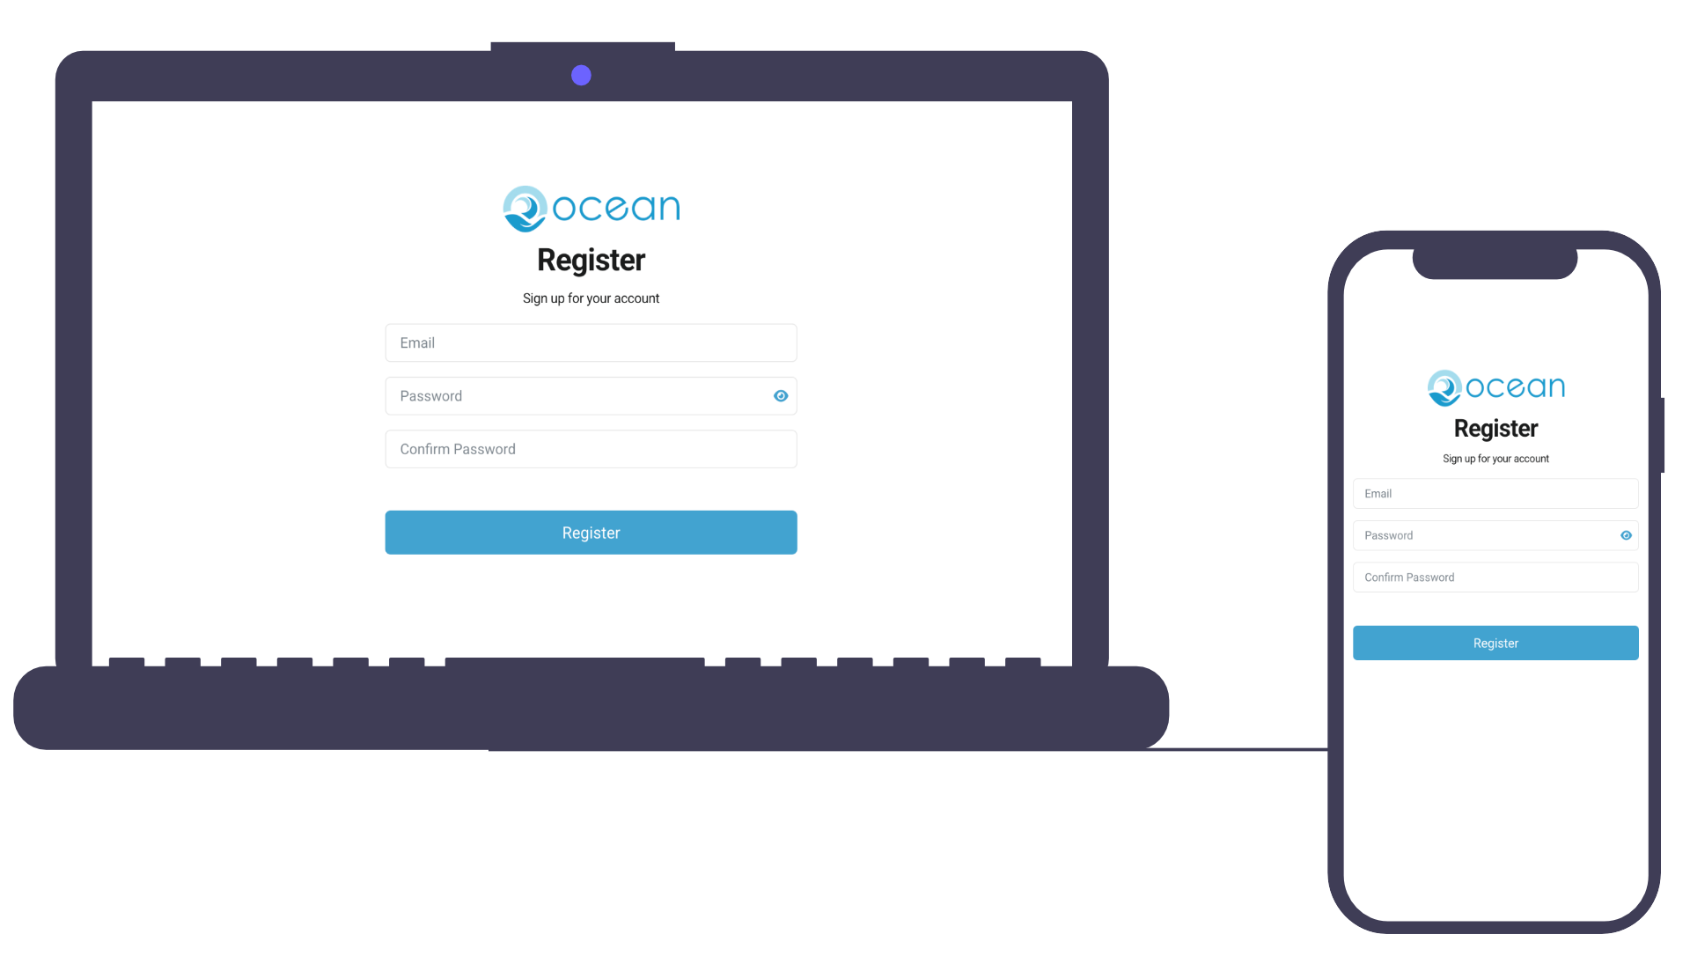The width and height of the screenshot is (1690, 971).
Task: Click Email field on mobile
Action: [1495, 494]
